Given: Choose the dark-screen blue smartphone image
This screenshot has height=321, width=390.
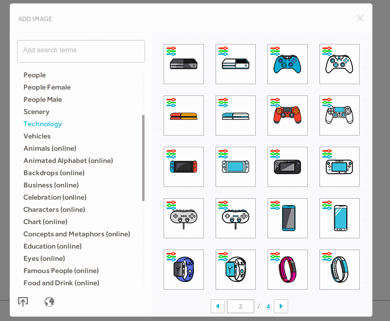Looking at the screenshot, I should click(x=288, y=218).
